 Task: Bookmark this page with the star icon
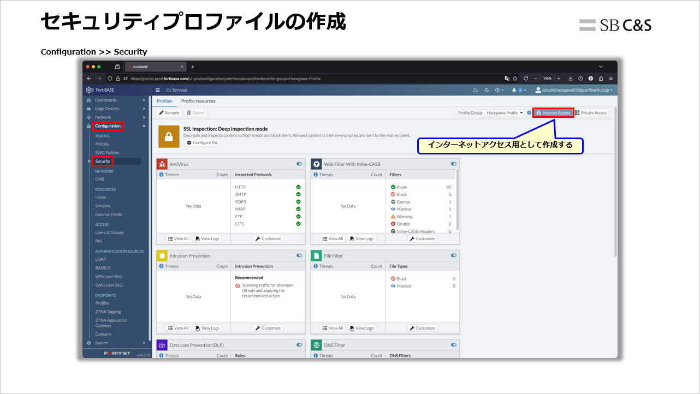[515, 79]
